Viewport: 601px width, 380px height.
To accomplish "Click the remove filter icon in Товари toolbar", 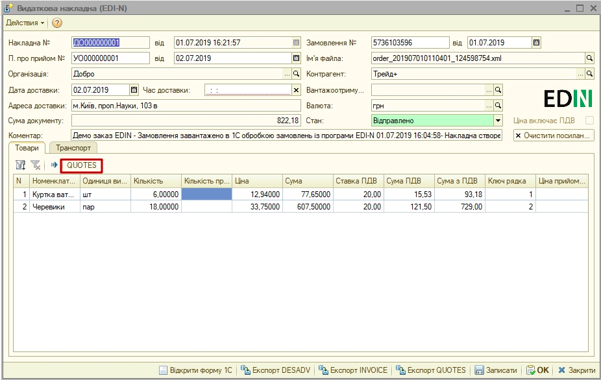I will [36, 165].
